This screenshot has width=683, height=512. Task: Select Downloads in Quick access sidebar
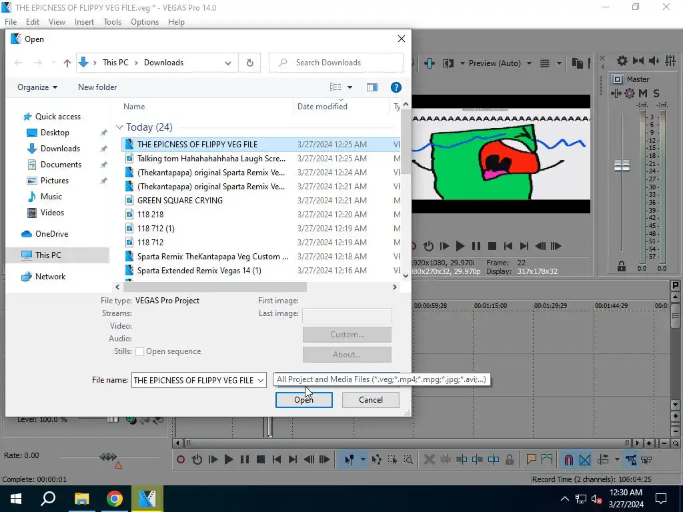(x=60, y=149)
